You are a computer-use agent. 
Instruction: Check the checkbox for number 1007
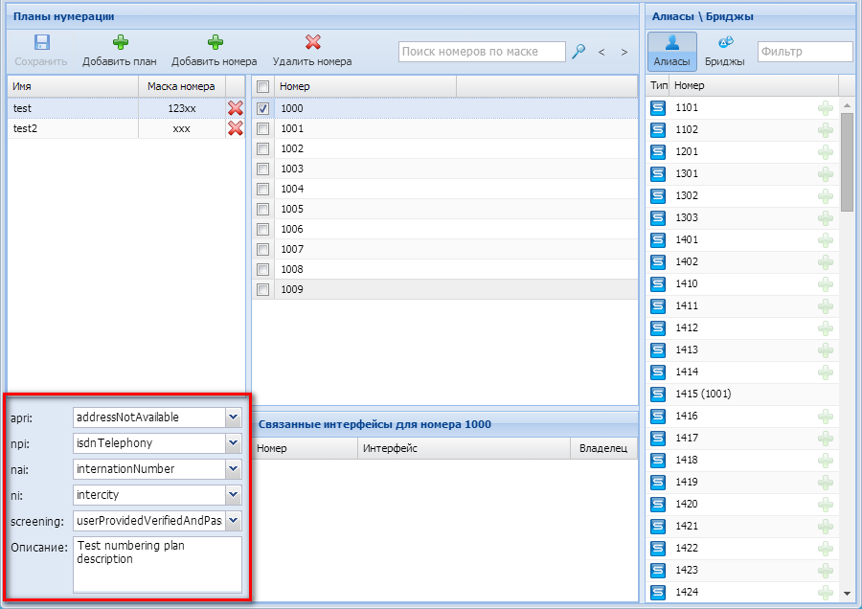[x=262, y=249]
